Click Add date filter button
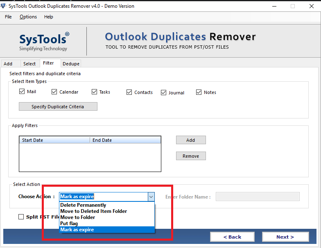The width and height of the screenshot is (321, 248). click(x=191, y=140)
